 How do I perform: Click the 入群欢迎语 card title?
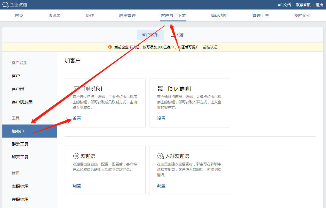point(177,156)
